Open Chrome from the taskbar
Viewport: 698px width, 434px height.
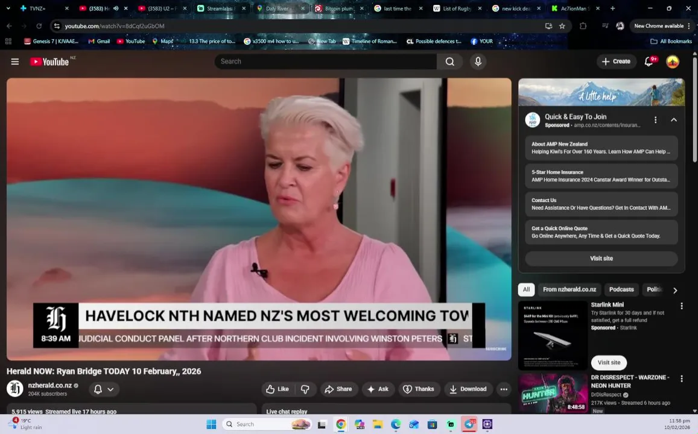tap(341, 424)
